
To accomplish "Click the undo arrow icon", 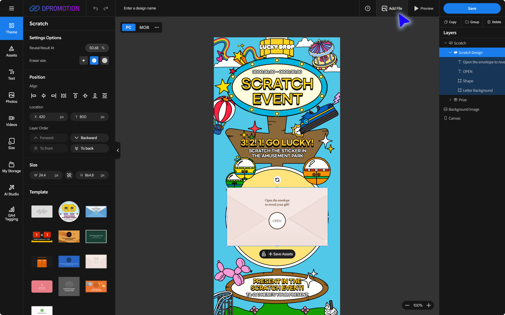I will pyautogui.click(x=95, y=8).
